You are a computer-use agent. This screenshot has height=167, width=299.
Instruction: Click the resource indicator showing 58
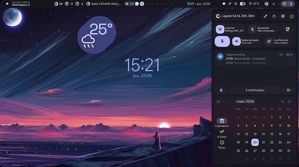coord(58,4)
